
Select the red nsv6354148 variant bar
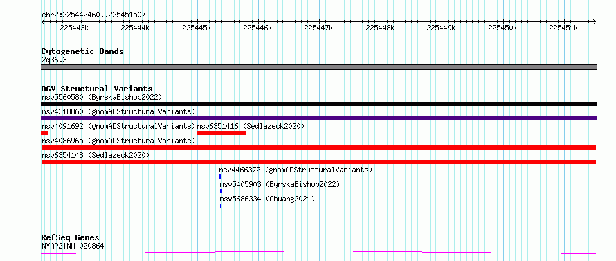tap(318, 162)
